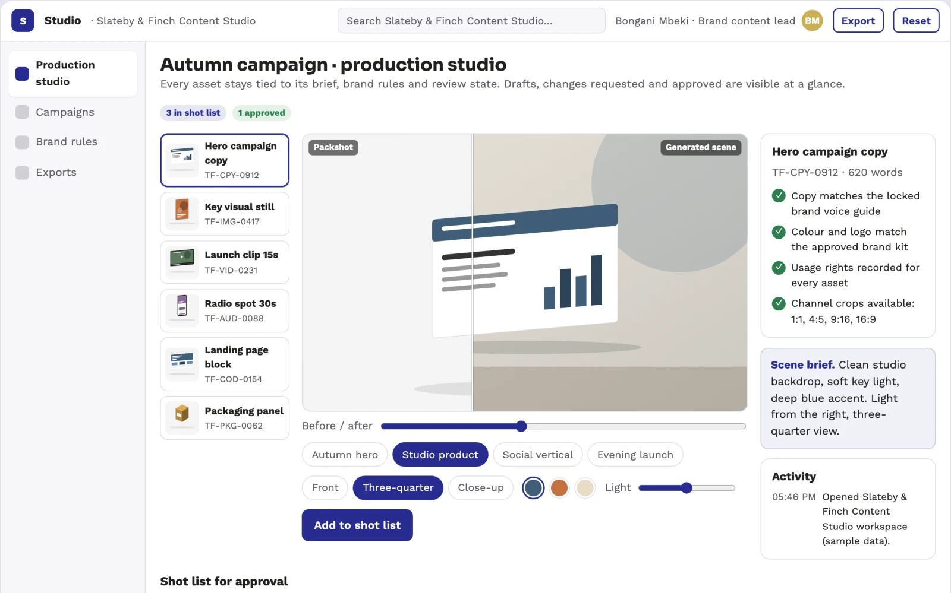
Task: Select the Hero campaign copy thumbnail icon
Action: (x=182, y=160)
